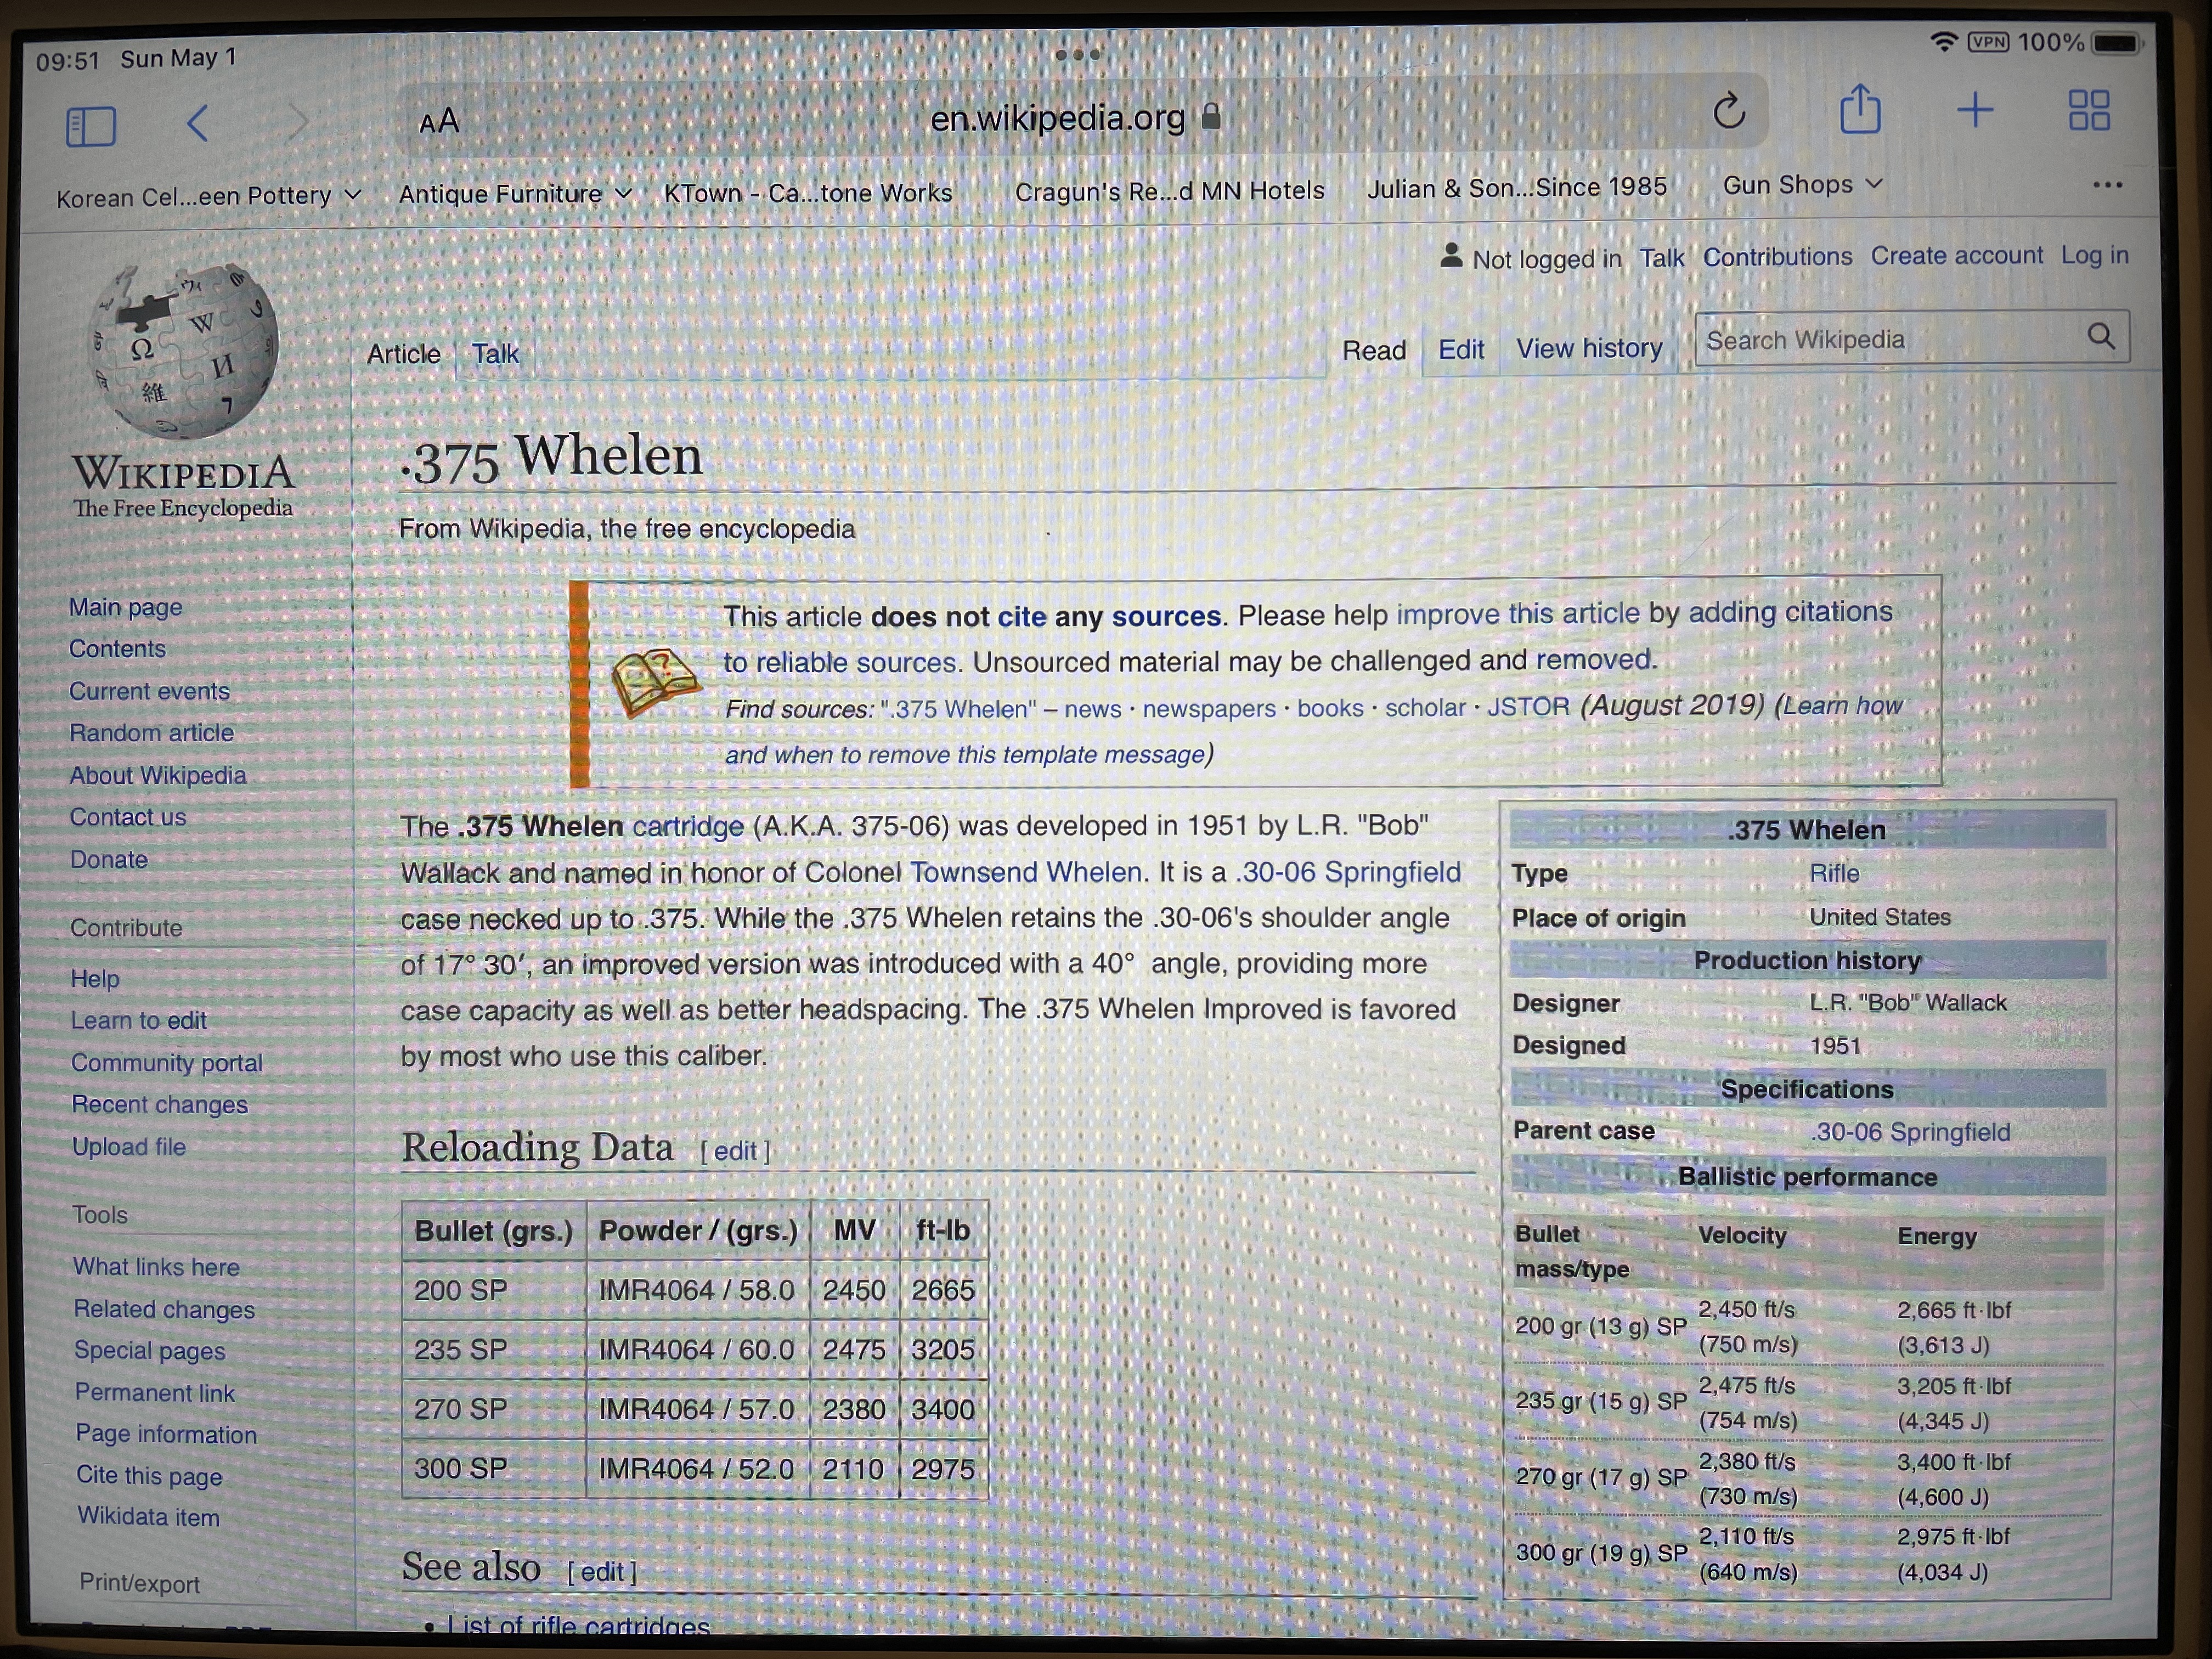2212x1659 pixels.
Task: Open the Rifle link in infobox
Action: pos(1834,873)
